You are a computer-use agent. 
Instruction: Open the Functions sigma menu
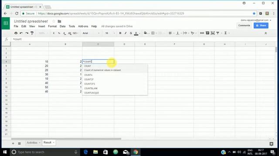pos(225,33)
